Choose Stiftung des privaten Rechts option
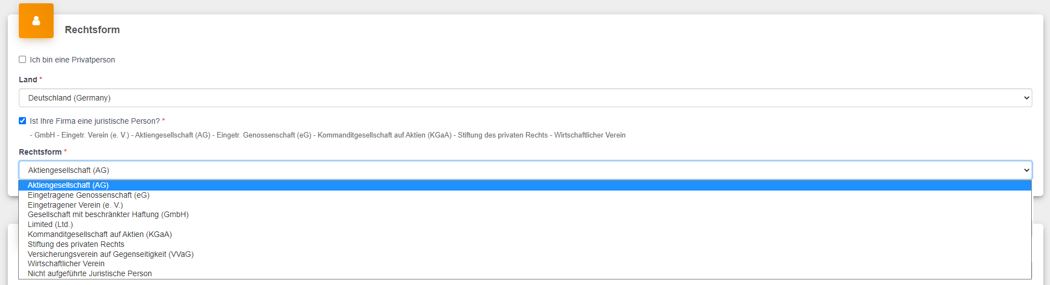Screen dimensions: 1050x285 (525, 244)
